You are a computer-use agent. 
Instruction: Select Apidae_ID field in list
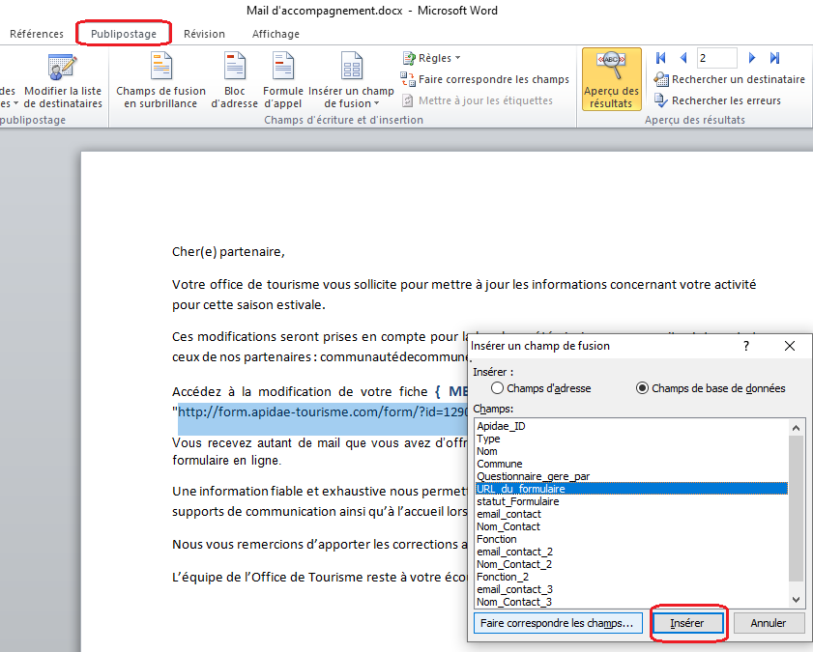[631, 426]
